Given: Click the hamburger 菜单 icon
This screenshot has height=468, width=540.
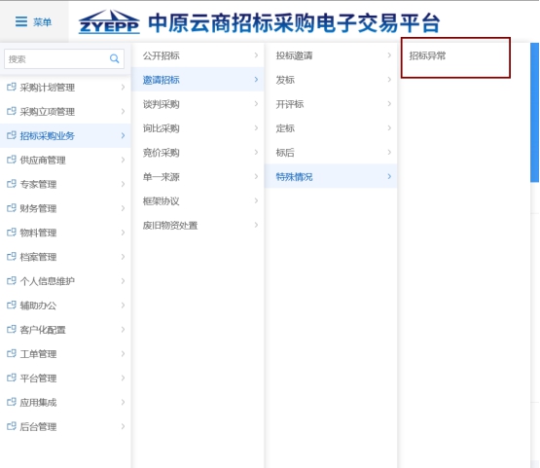Looking at the screenshot, I should tap(21, 21).
